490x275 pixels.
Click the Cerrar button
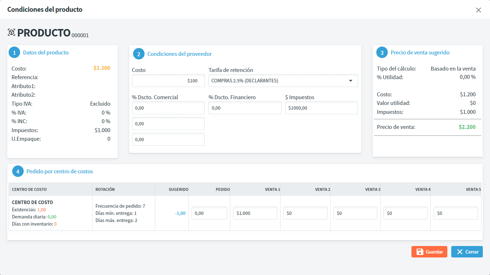[x=467, y=252]
